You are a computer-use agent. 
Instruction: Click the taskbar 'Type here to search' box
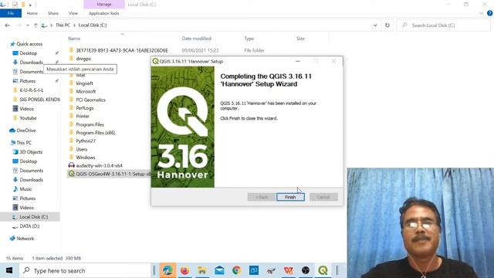[x=85, y=270]
